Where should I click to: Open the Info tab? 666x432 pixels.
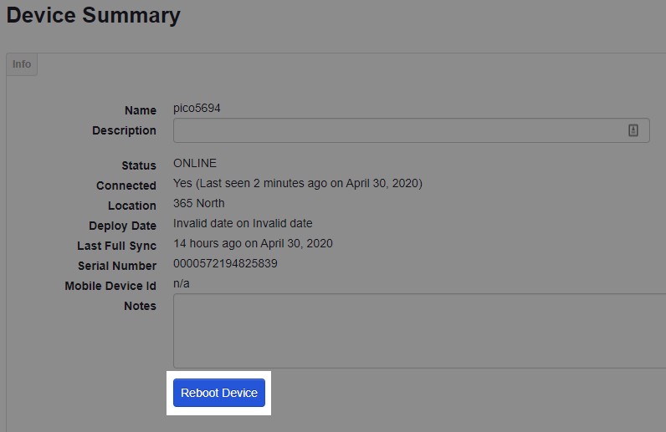pos(22,64)
